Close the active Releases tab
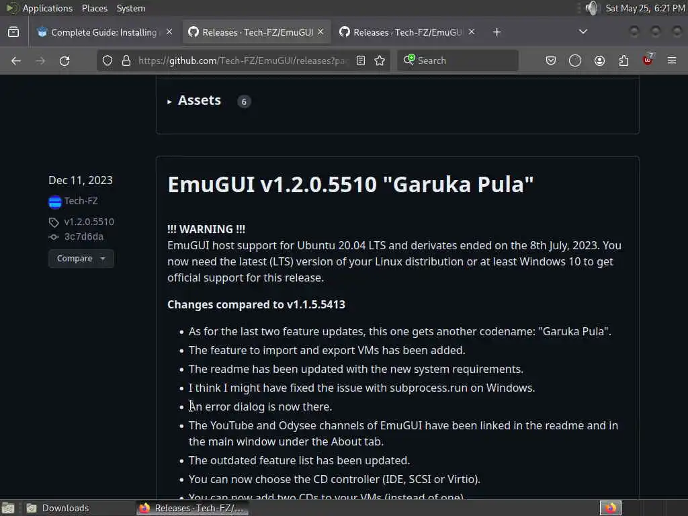Viewport: 688px width, 516px height. (x=320, y=32)
